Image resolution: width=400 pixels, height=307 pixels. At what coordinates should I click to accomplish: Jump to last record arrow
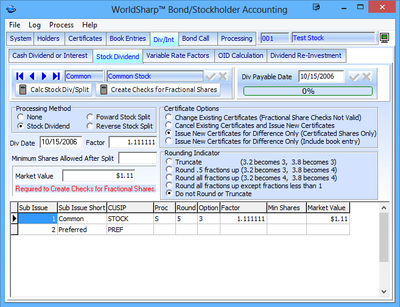56,76
